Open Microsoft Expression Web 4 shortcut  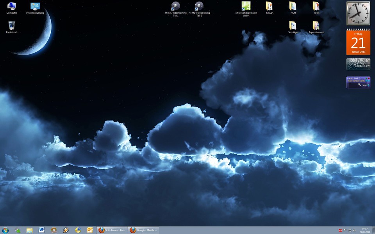(246, 6)
